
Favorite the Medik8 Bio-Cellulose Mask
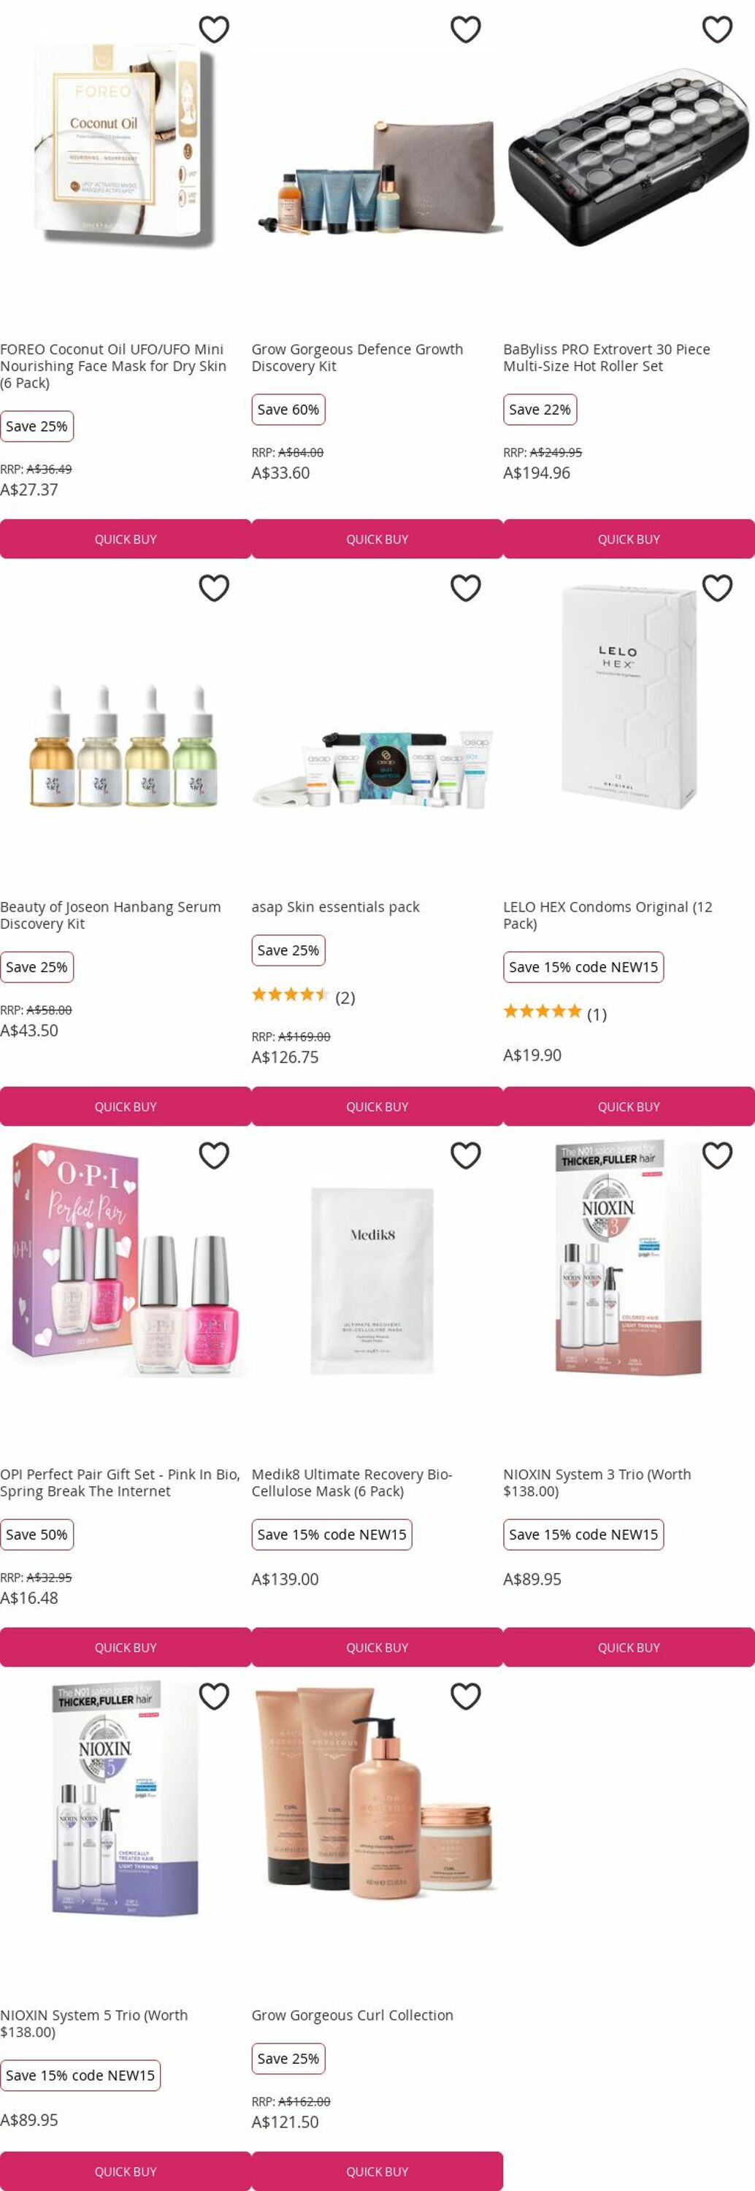point(465,1155)
